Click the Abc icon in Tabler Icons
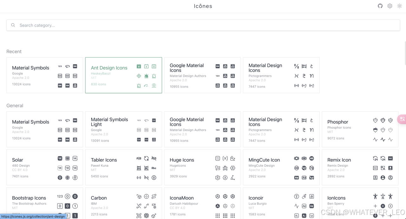Screen dimensions: 406x219 pyautogui.click(x=154, y=168)
